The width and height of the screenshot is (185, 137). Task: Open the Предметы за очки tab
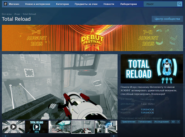tap(86, 4)
